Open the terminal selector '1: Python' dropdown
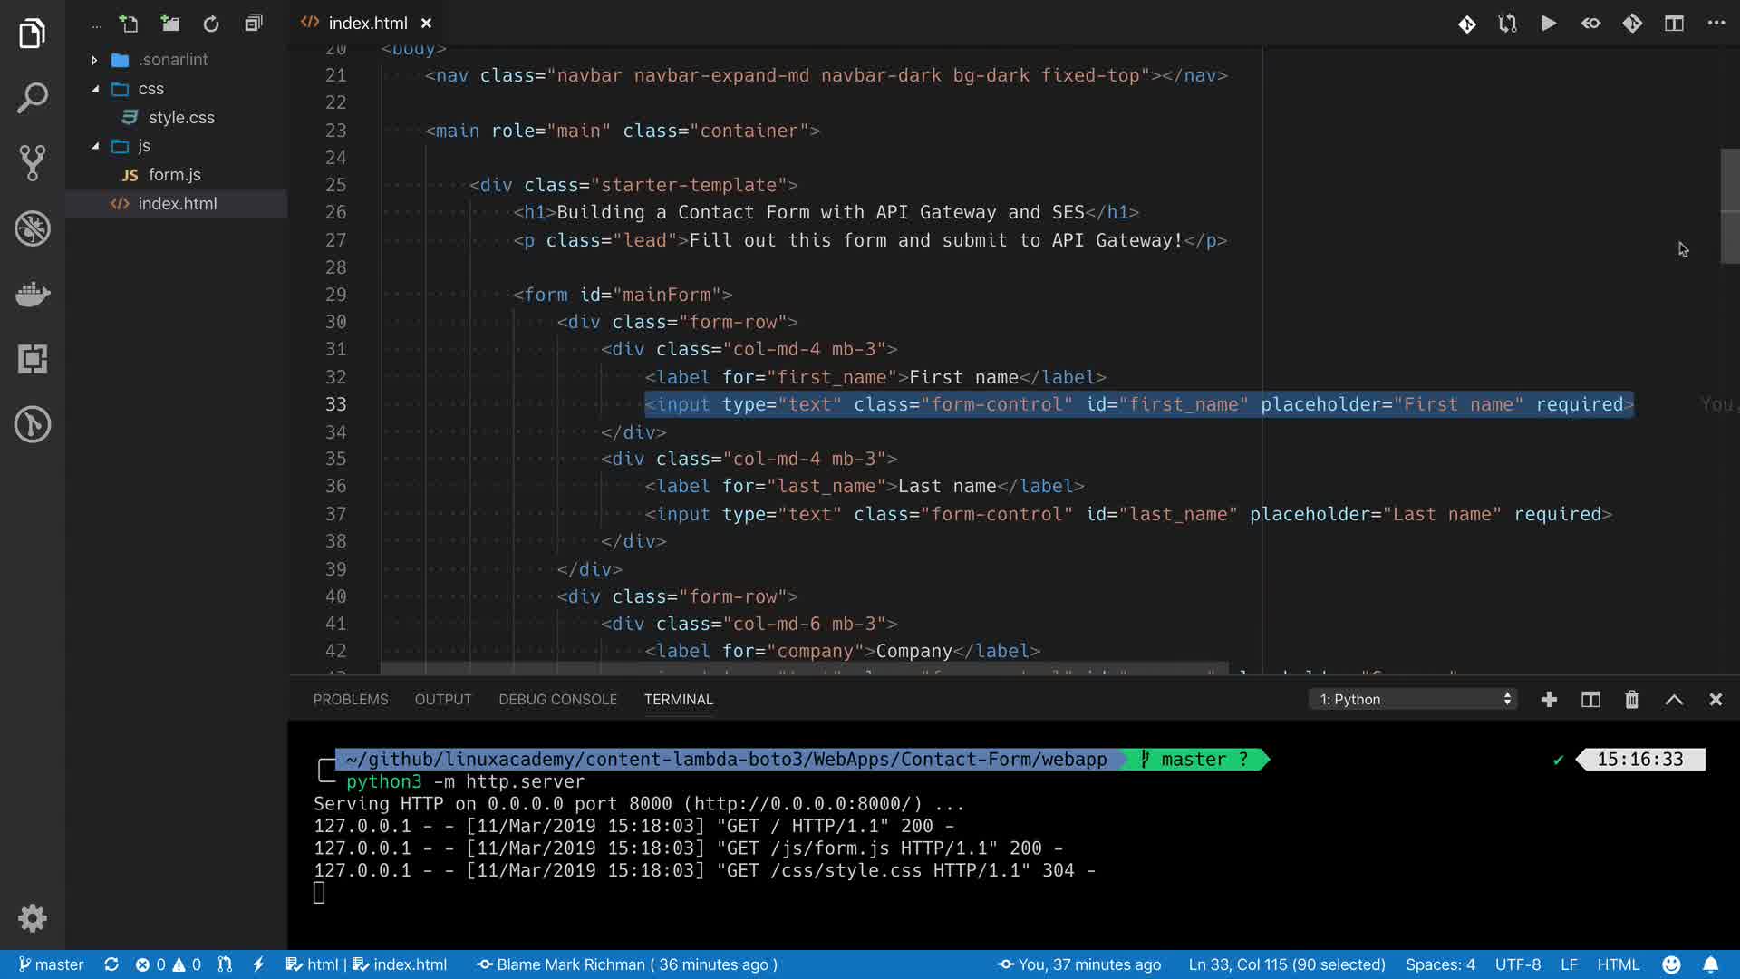The image size is (1740, 979). coord(1414,700)
